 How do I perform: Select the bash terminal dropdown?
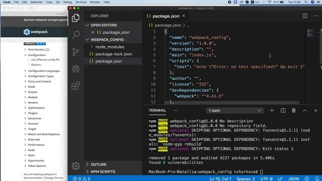[234, 111]
